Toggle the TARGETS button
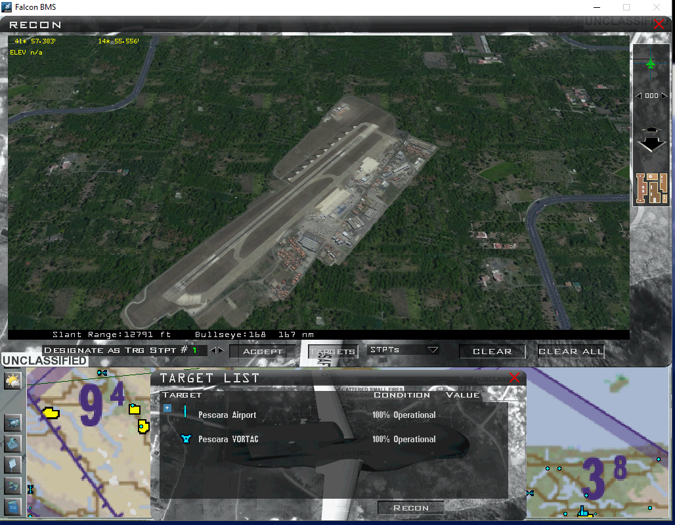Viewport: 675px width, 525px height. (x=333, y=352)
